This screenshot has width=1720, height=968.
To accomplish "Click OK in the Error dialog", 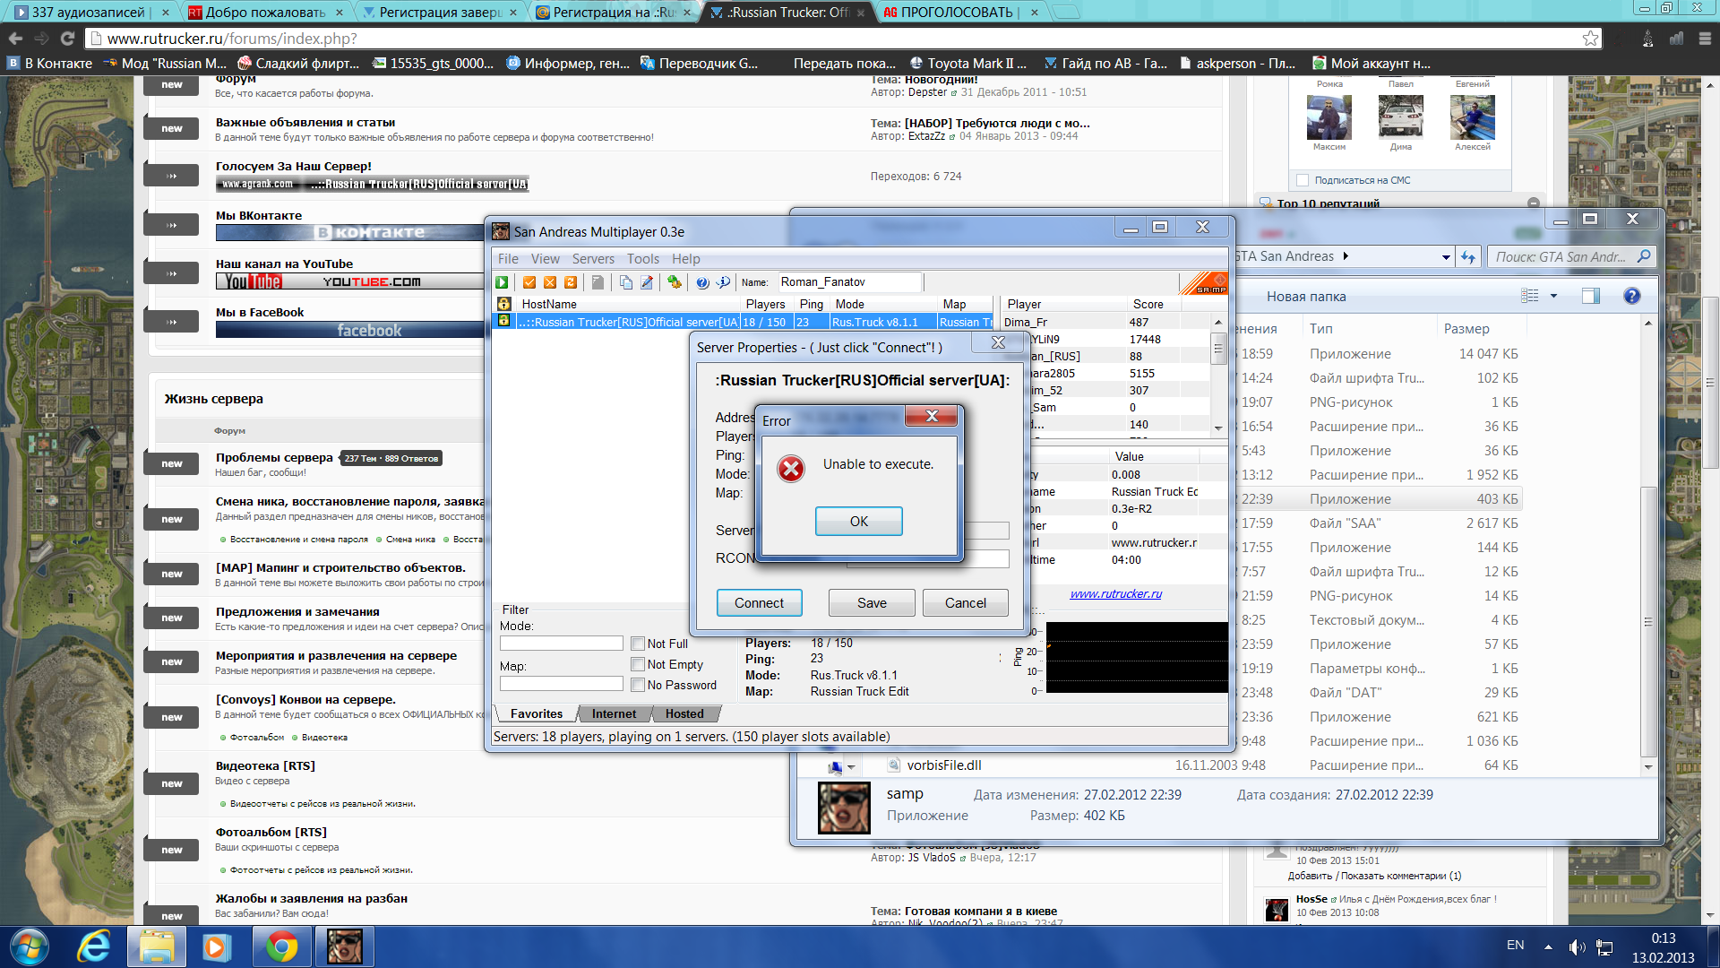I will pyautogui.click(x=858, y=522).
